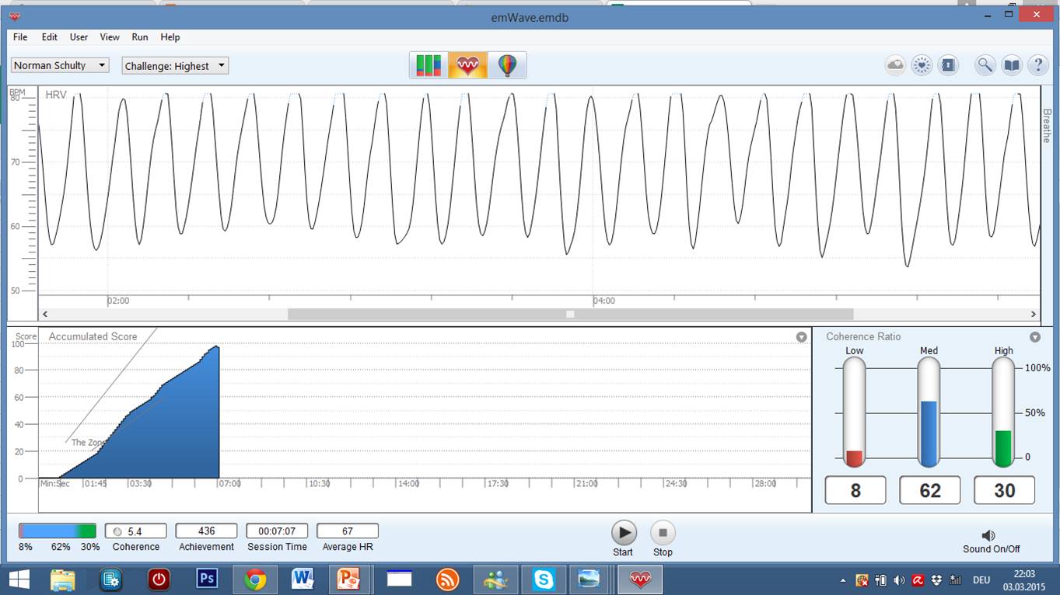Click The Zone label on chart
Screen dimensions: 1060x595
tap(88, 443)
